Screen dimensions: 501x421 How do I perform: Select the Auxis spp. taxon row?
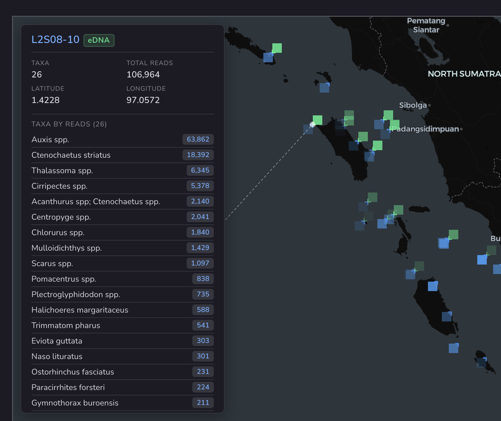[x=122, y=139]
